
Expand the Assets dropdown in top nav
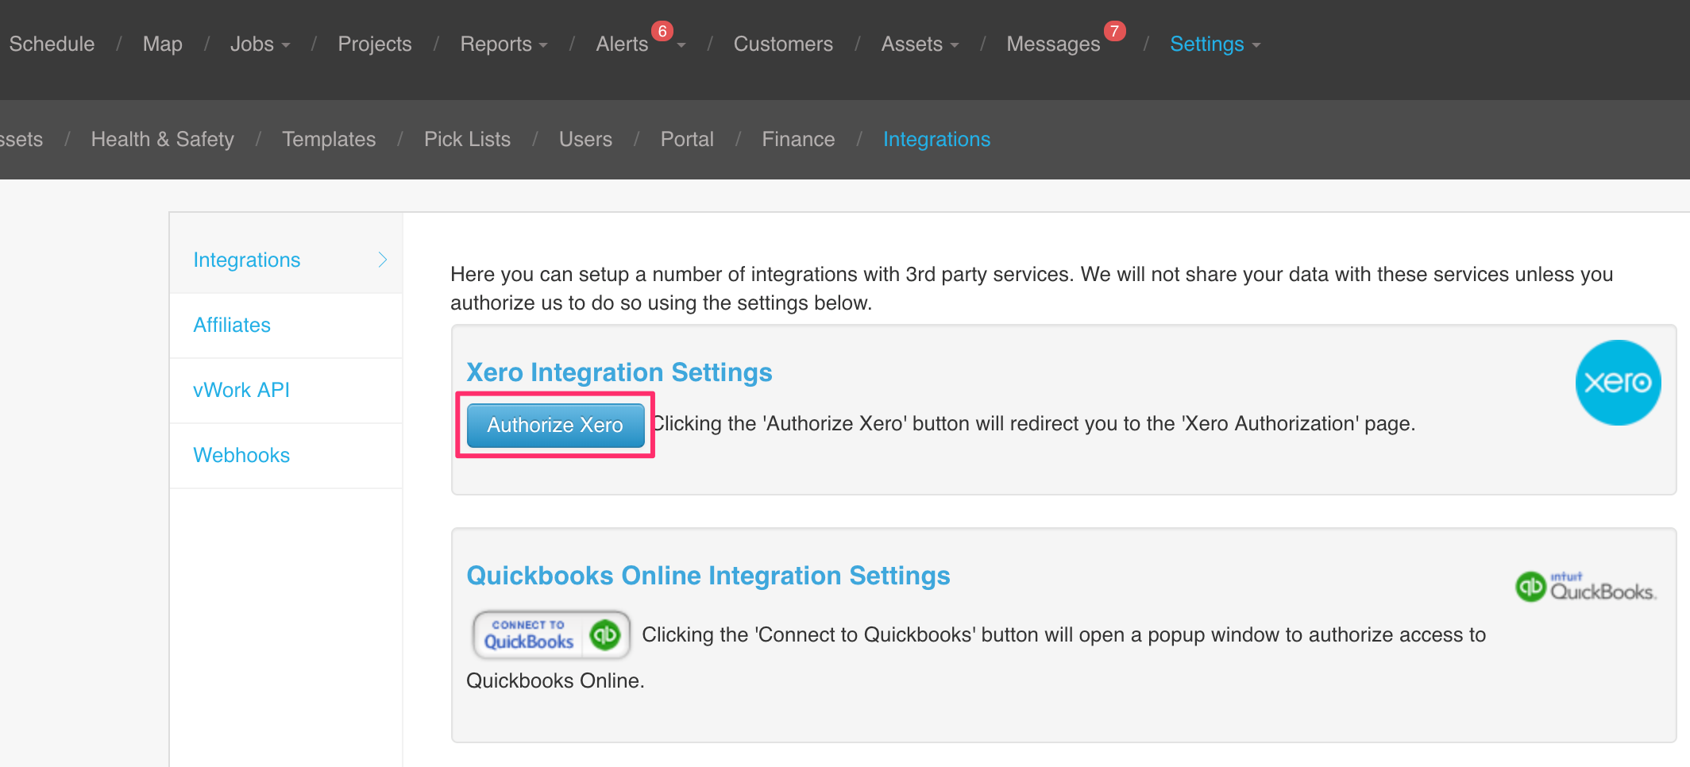click(x=920, y=44)
